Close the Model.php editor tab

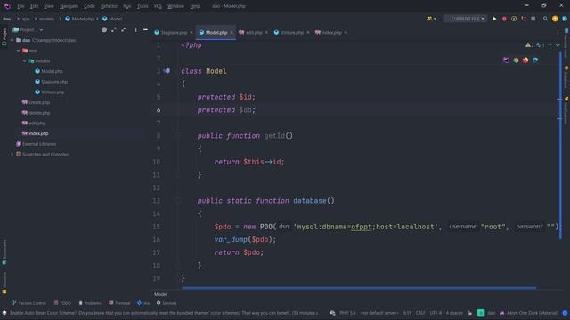(x=232, y=32)
